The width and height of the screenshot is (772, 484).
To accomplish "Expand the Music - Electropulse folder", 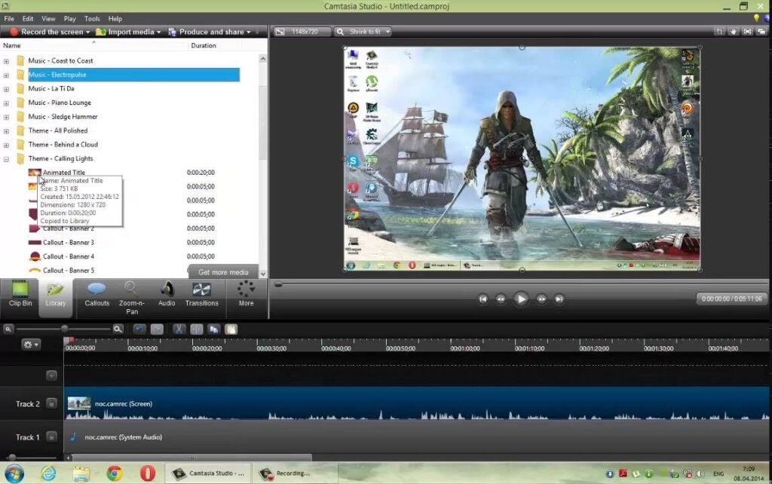I will 6,75.
